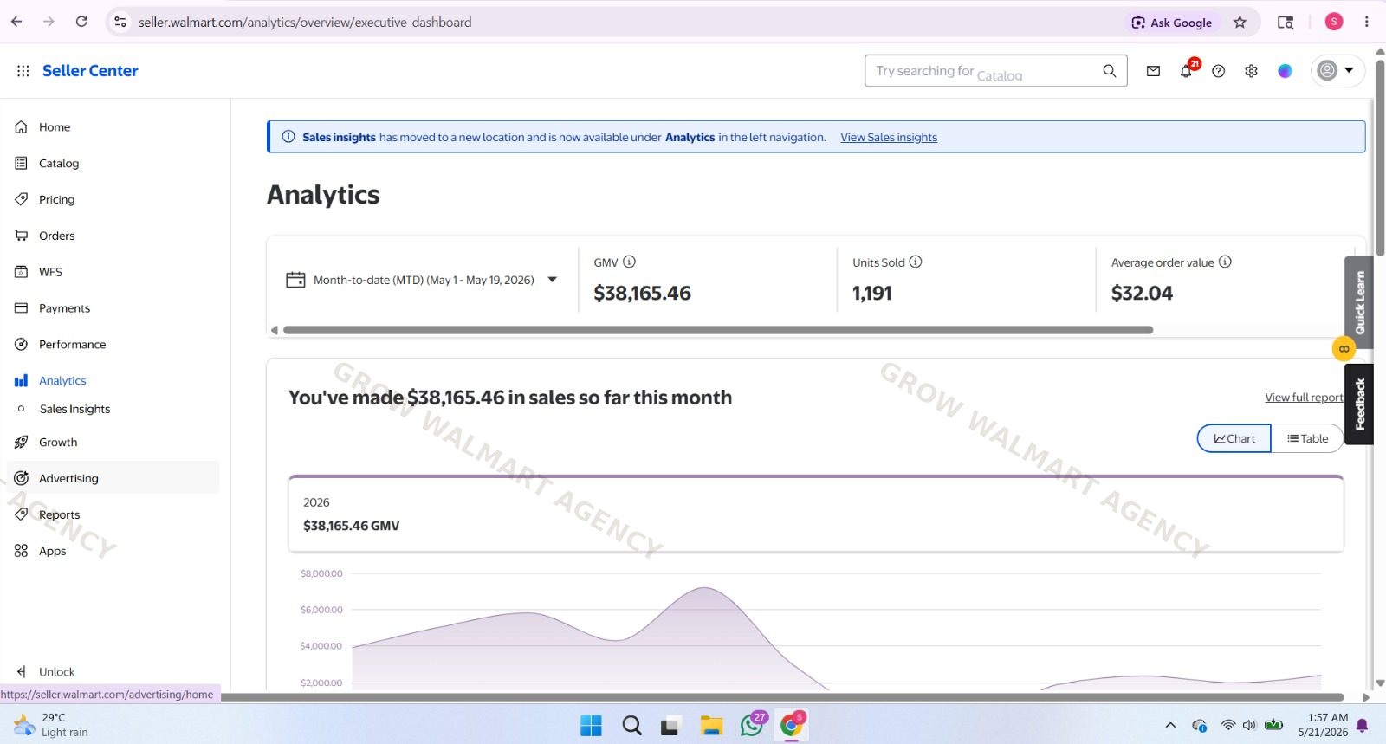Show Average order value info icon

1225,262
